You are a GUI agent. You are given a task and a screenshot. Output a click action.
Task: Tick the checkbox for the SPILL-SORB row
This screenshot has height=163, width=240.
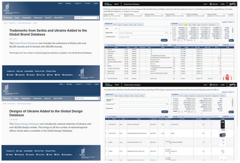[105, 73]
